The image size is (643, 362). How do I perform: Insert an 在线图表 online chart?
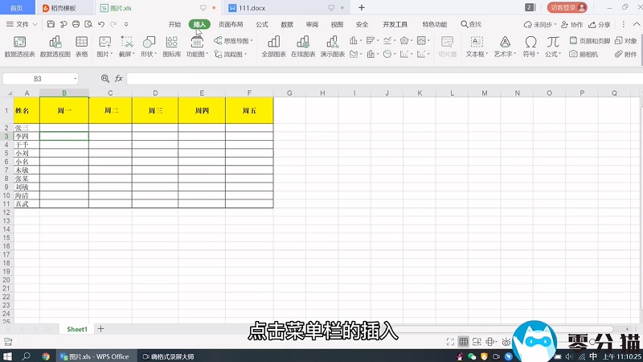[303, 46]
